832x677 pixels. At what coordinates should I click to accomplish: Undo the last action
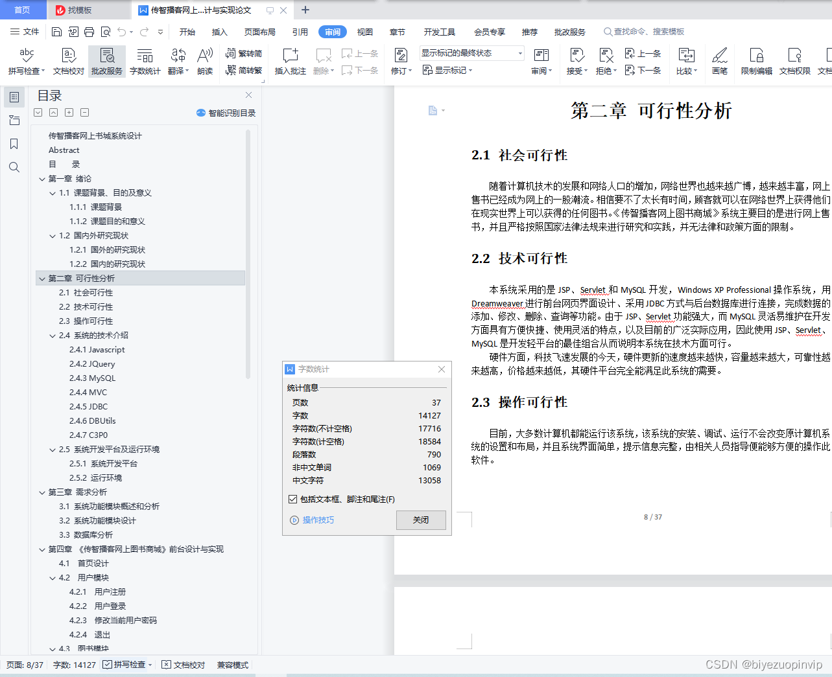[x=121, y=32]
